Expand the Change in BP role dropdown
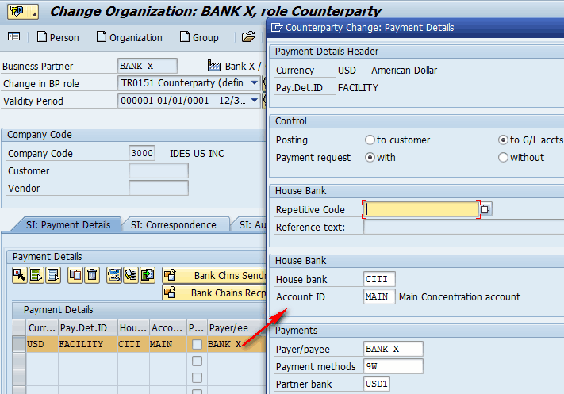Screen dimensions: 564x394 point(255,83)
